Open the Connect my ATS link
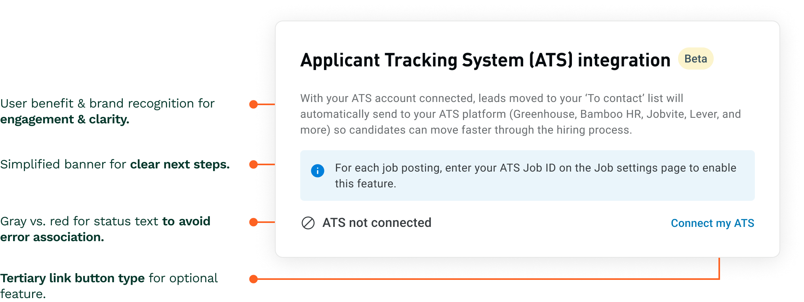This screenshot has width=804, height=302. (712, 223)
